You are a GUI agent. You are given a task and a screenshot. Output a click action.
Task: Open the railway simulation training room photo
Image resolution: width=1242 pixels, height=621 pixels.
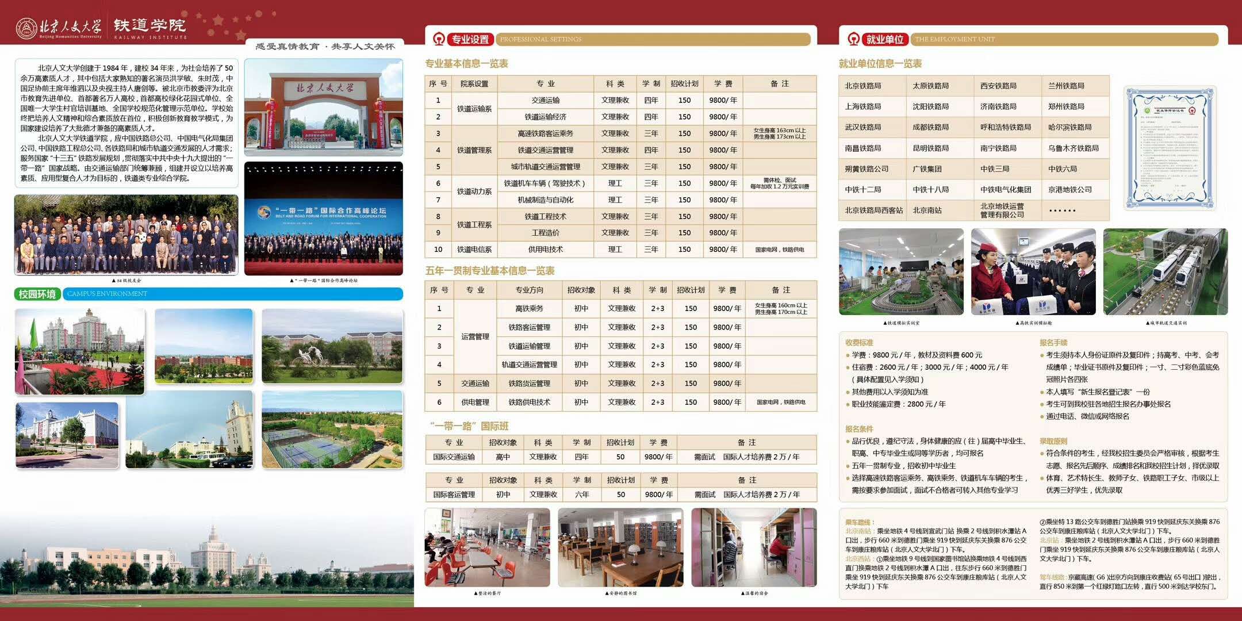tap(901, 271)
